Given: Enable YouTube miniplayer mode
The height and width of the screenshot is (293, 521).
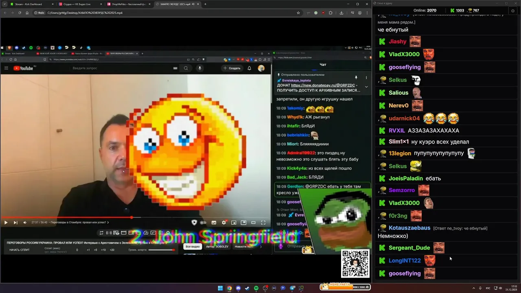Looking at the screenshot, I should (x=234, y=223).
